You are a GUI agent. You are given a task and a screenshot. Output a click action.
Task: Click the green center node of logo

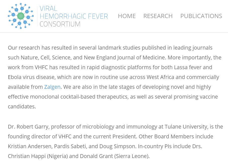pyautogui.click(x=21, y=16)
